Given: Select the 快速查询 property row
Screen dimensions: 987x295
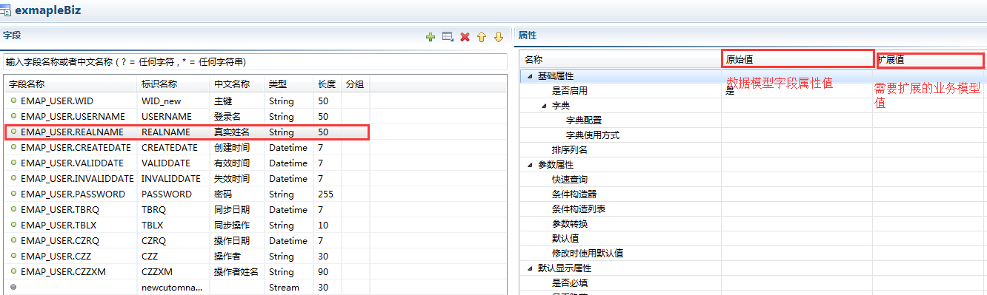Looking at the screenshot, I should 753,179.
